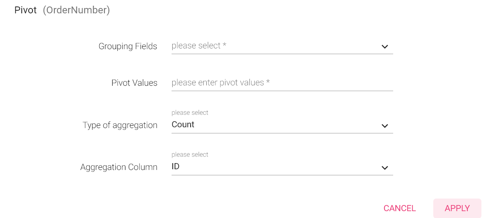Click 'please select' hint above ID
Screen dimensions: 486x218
[190, 155]
